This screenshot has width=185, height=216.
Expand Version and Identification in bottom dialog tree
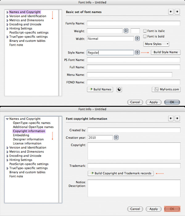7,148
